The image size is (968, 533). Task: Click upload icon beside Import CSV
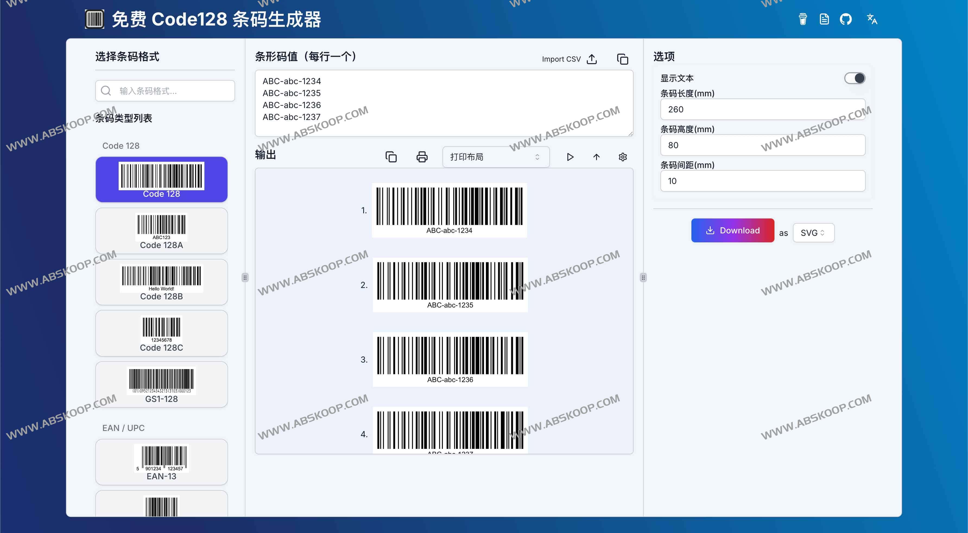592,59
